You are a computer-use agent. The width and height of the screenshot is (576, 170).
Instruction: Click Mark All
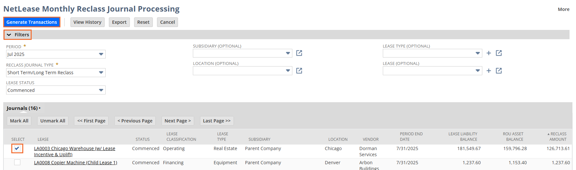[x=19, y=121]
